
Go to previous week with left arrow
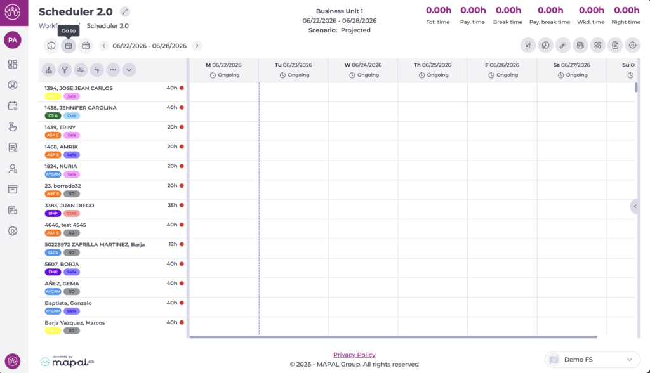(104, 46)
